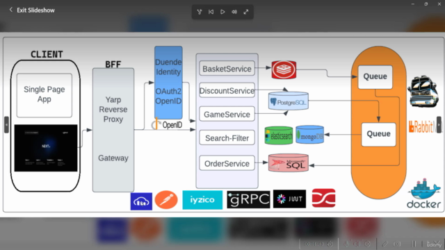Click the GameService box

point(227,114)
